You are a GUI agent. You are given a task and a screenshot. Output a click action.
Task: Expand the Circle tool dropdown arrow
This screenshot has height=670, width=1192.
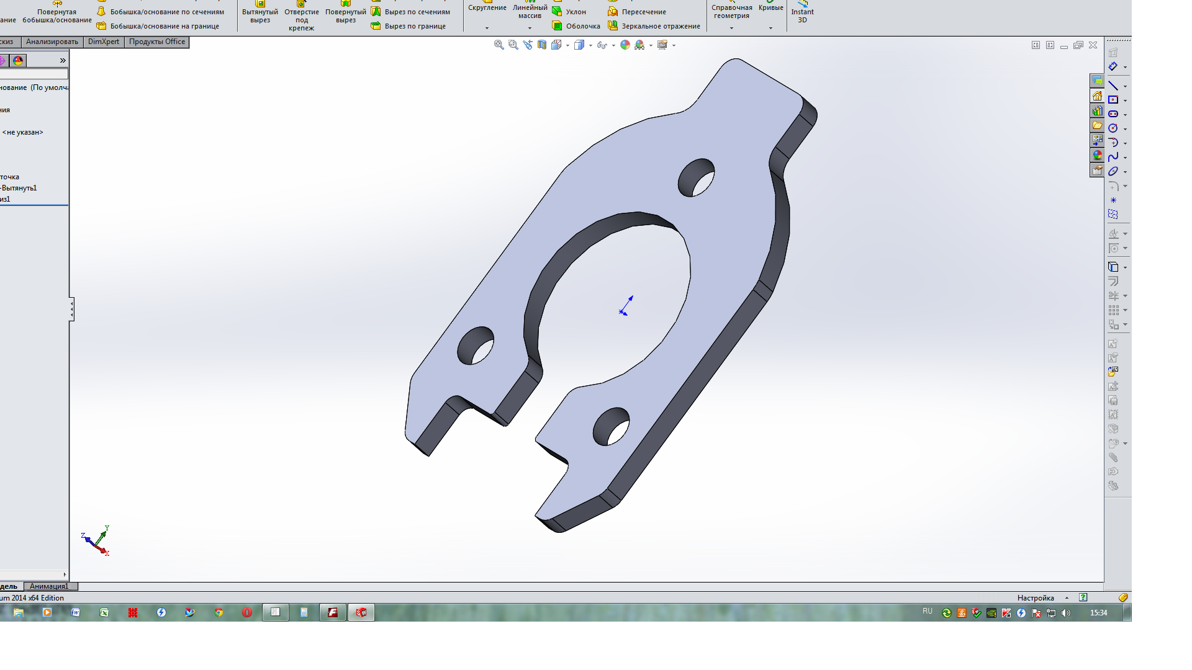[x=1125, y=129]
